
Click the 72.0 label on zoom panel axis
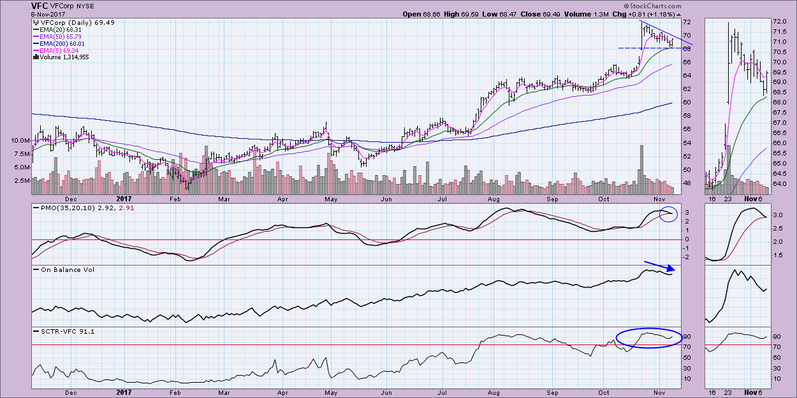780,22
